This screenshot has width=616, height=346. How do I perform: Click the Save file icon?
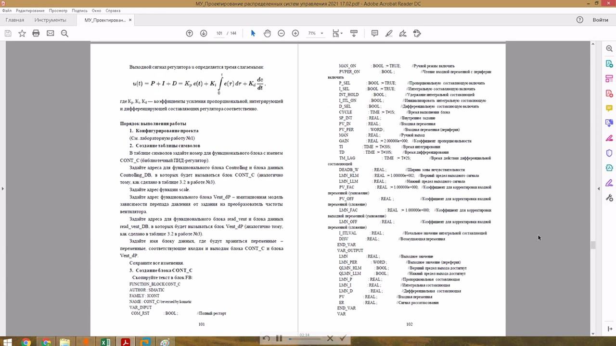(x=8, y=33)
